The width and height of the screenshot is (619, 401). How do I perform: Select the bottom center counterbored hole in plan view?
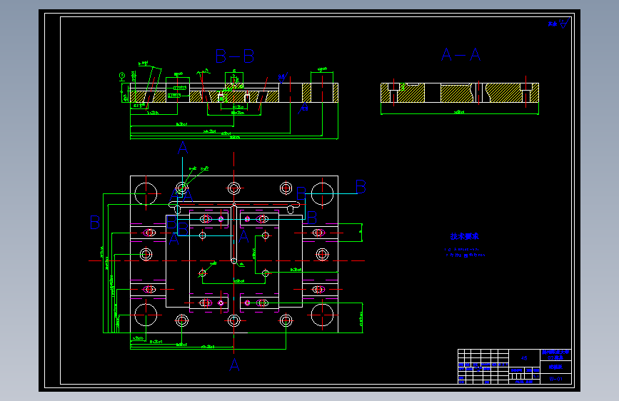pyautogui.click(x=233, y=320)
